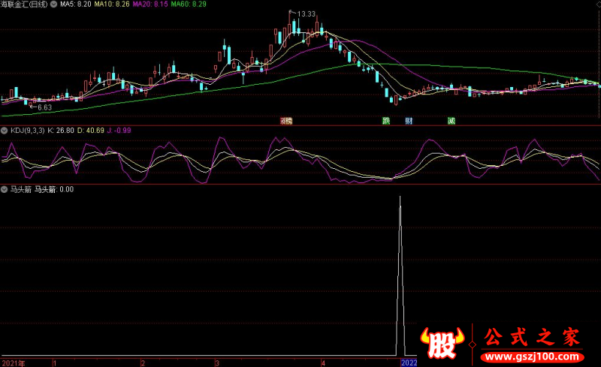Click month 3 marker on time axis
The height and width of the screenshot is (367, 601).
pyautogui.click(x=217, y=362)
